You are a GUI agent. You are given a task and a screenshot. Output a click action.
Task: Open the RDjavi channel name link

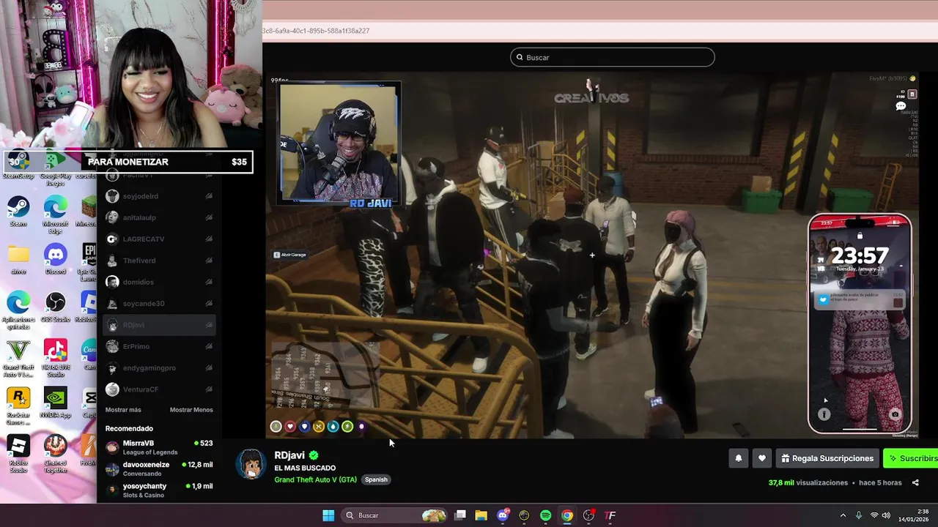(x=289, y=455)
